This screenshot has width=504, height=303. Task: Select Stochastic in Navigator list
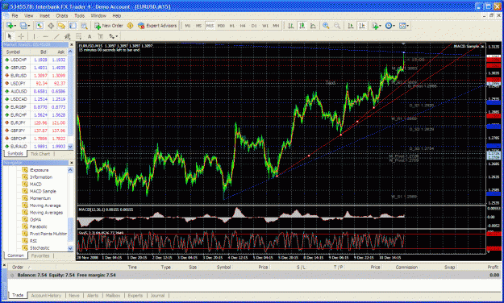(x=40, y=248)
